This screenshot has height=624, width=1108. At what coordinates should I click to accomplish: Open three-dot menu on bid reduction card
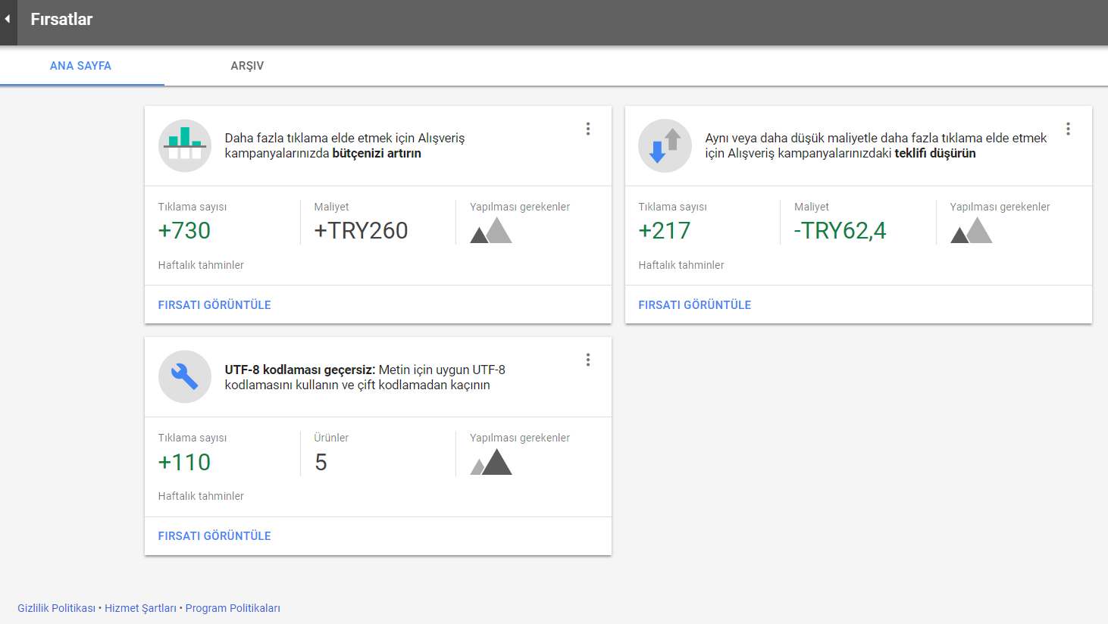tap(1068, 129)
